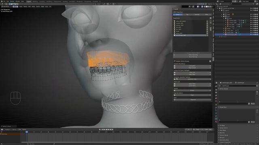Click the play animation button in timeline

(x=108, y=130)
